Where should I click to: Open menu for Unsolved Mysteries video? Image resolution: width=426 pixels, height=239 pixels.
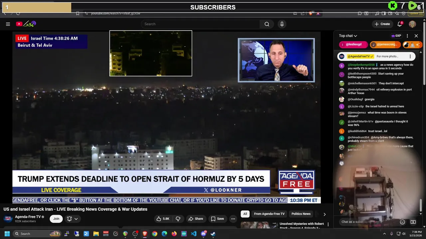[x=328, y=224]
